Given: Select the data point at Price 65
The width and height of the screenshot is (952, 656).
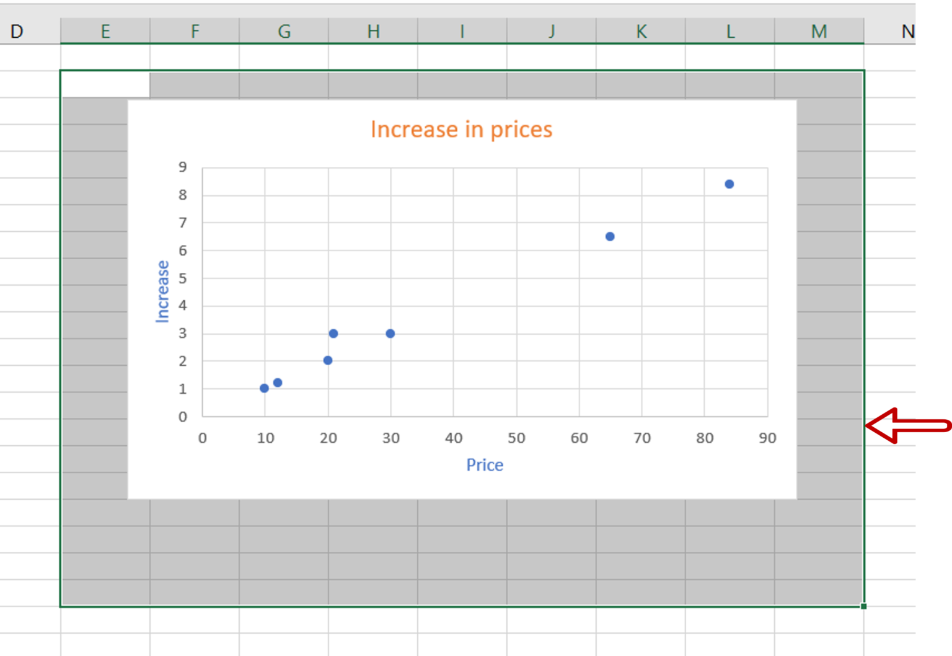Looking at the screenshot, I should (x=610, y=236).
